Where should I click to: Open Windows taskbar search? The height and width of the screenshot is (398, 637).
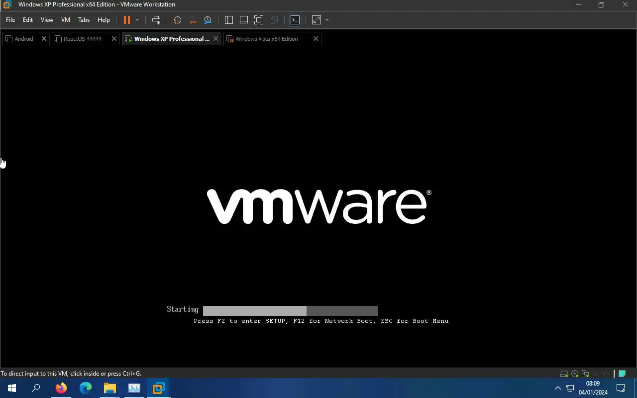36,388
